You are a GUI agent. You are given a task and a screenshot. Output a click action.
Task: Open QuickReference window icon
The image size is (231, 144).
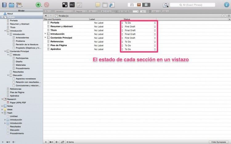click(x=105, y=5)
